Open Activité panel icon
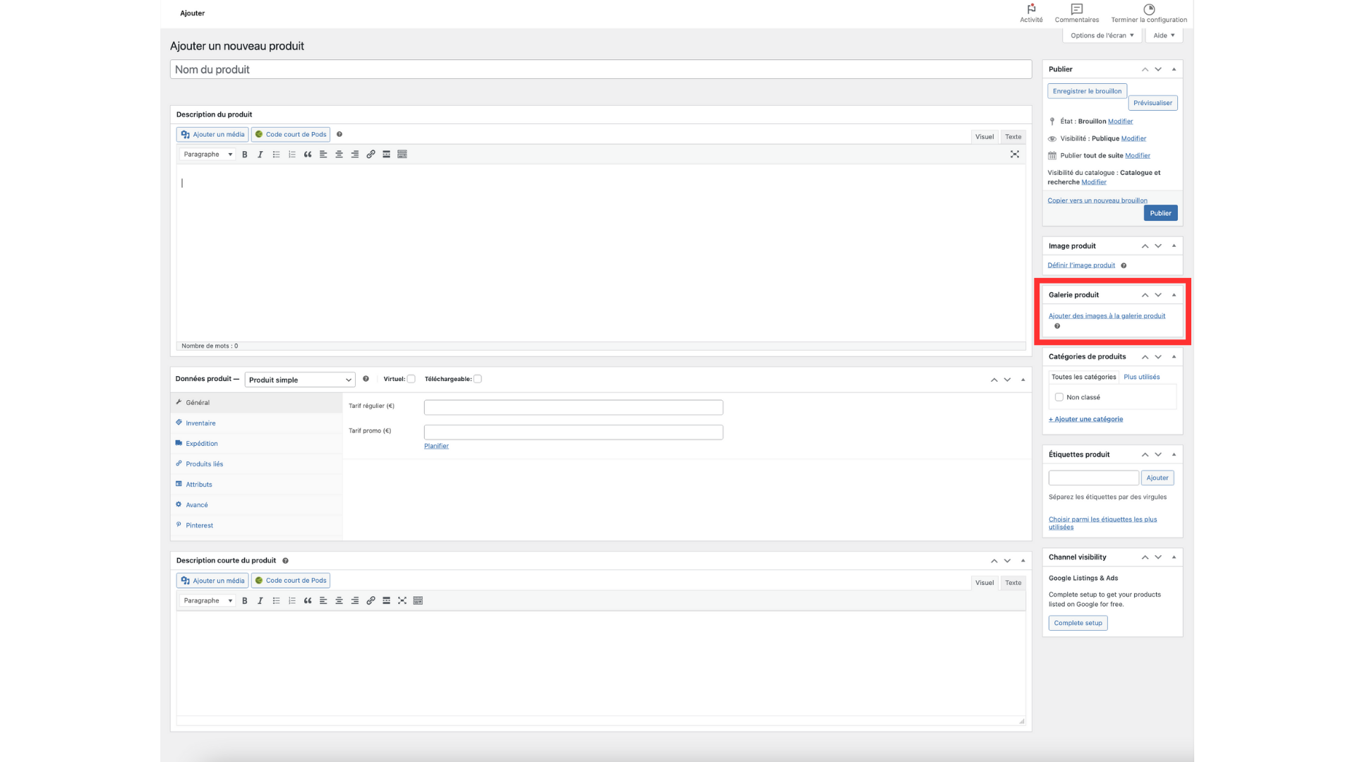The height and width of the screenshot is (762, 1355). tap(1031, 13)
